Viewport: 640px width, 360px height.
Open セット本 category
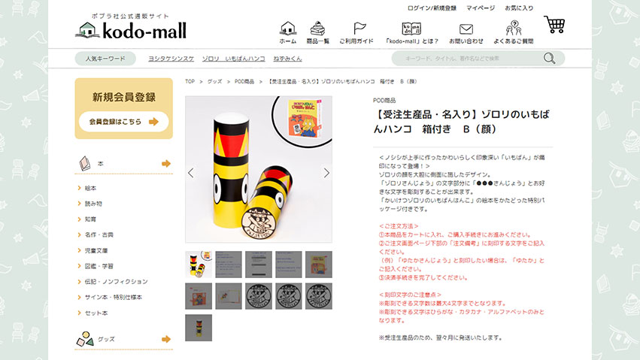(96, 313)
